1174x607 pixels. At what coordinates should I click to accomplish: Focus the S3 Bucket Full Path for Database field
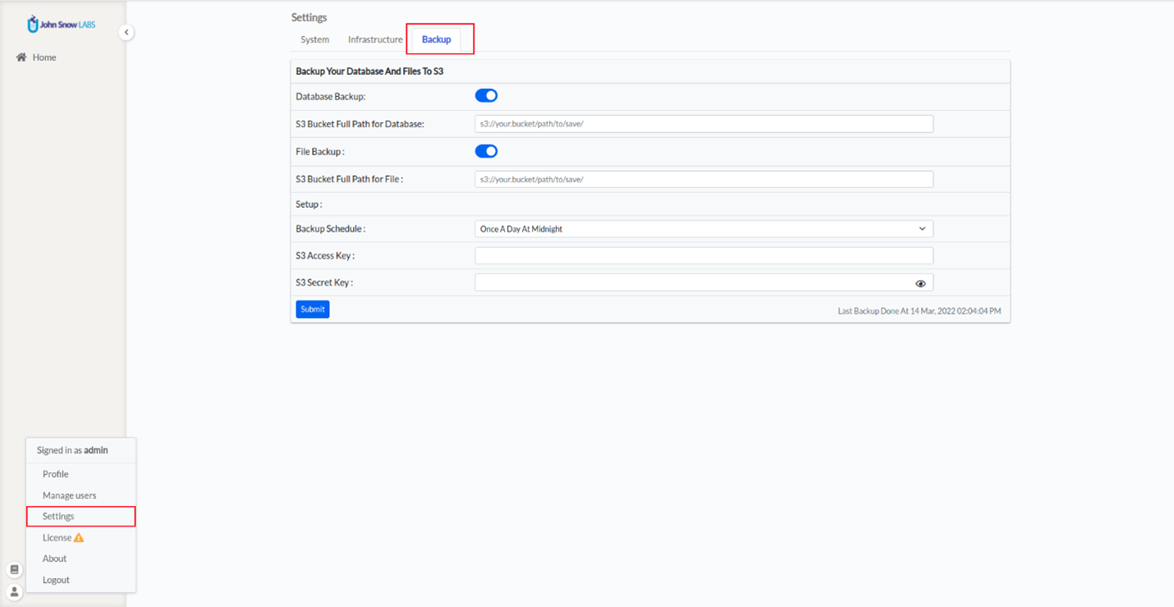tap(704, 124)
